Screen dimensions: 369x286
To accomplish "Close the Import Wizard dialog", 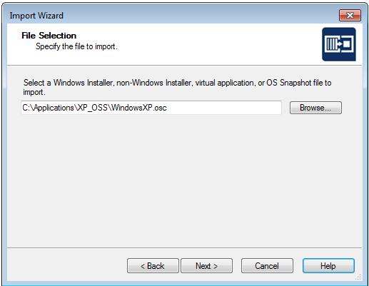I will click(350, 16).
